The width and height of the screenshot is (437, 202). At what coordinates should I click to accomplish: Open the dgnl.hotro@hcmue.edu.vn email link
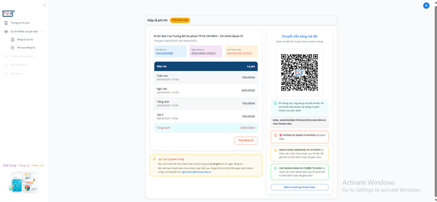(196, 172)
